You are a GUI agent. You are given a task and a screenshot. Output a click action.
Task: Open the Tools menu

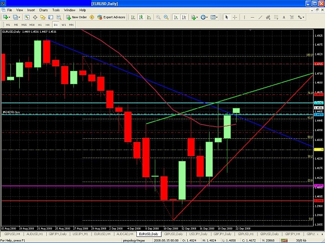(x=56, y=10)
